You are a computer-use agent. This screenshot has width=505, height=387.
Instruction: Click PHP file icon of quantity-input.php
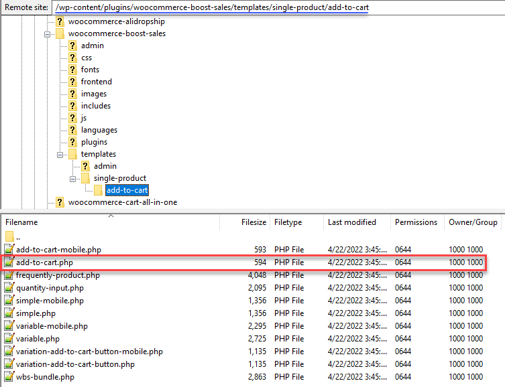click(9, 287)
